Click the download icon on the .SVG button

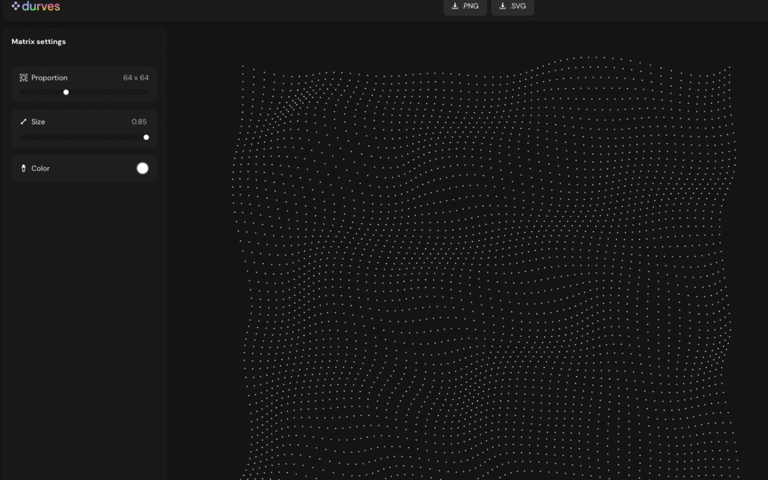tap(503, 6)
